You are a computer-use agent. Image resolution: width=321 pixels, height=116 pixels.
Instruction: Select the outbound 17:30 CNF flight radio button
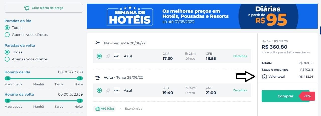(x=99, y=56)
